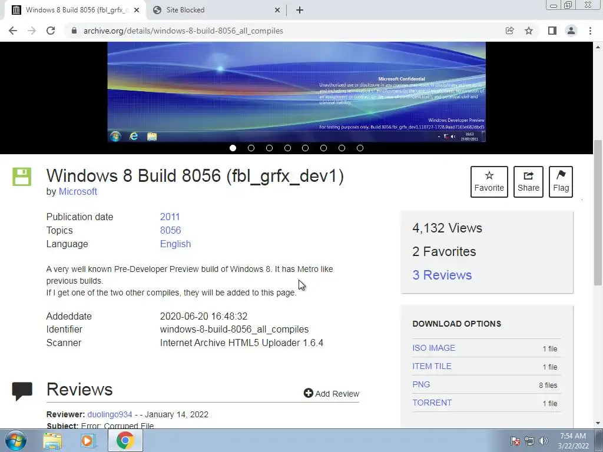Screen dimensions: 603x452
Task: Open Windows Explorer from the taskbar
Action: point(52,441)
